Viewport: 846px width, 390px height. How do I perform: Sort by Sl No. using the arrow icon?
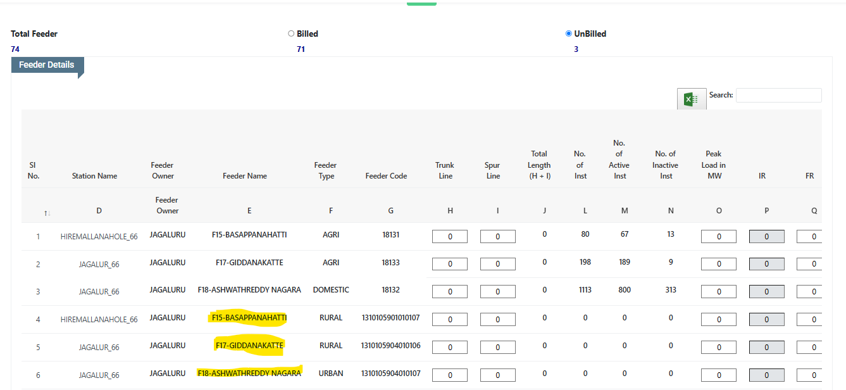click(x=46, y=213)
